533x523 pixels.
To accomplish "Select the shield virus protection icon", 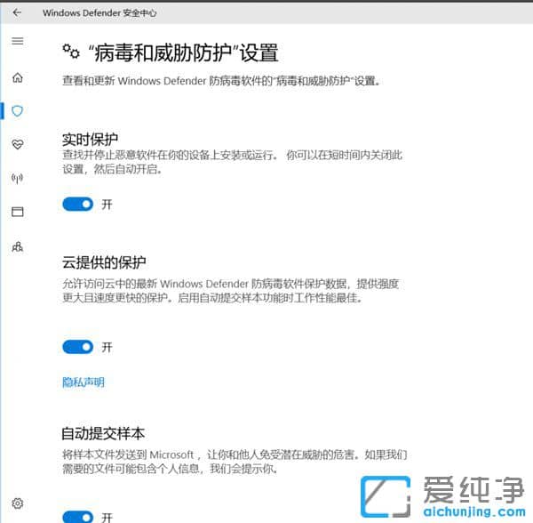I will [x=18, y=111].
